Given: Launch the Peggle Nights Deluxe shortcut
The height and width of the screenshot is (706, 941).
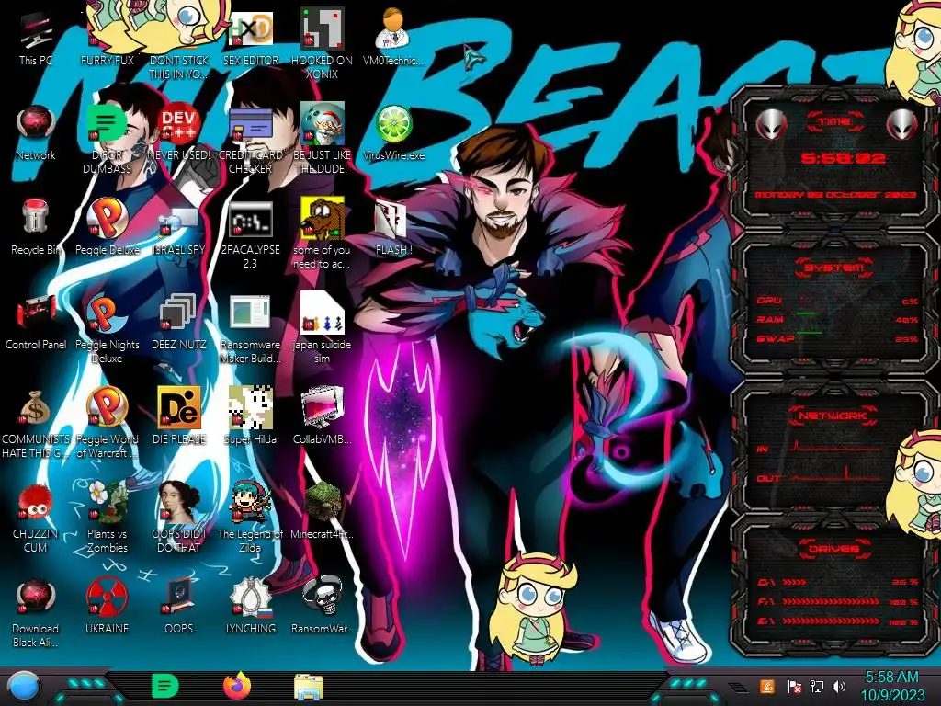Looking at the screenshot, I should [107, 329].
